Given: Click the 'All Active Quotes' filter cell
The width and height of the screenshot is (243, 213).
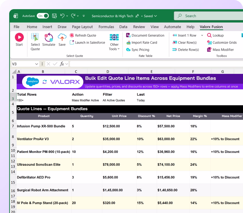Looking at the screenshot, I should [114, 100].
